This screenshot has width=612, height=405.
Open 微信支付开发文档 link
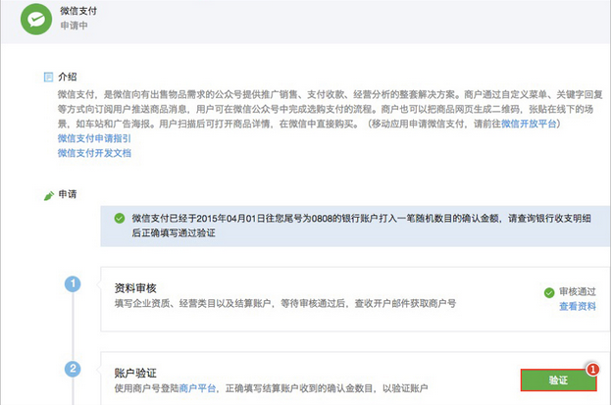94,153
